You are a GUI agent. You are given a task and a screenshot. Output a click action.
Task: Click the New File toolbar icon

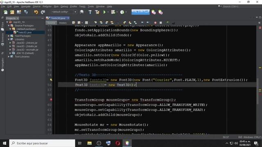(x=5, y=12)
